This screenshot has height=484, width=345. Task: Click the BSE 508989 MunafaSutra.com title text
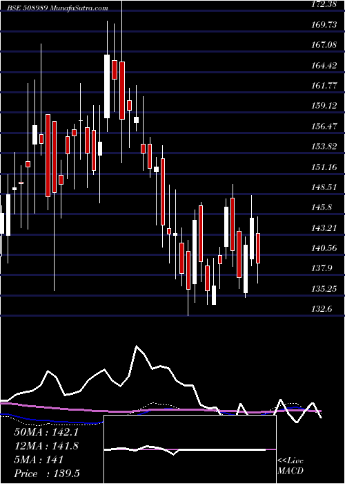tap(57, 8)
